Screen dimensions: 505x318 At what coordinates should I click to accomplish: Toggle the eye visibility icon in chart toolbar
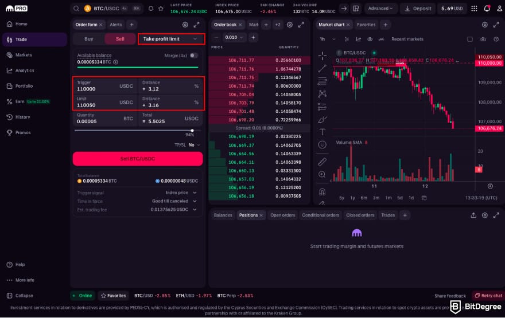pyautogui.click(x=370, y=39)
